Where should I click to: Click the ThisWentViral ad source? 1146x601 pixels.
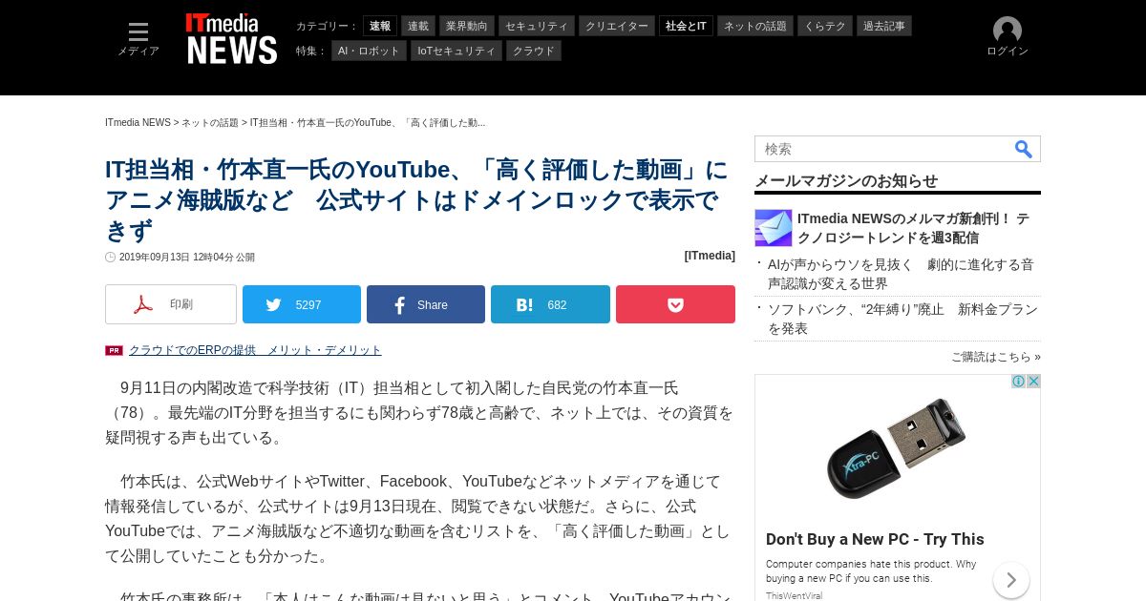(794, 595)
